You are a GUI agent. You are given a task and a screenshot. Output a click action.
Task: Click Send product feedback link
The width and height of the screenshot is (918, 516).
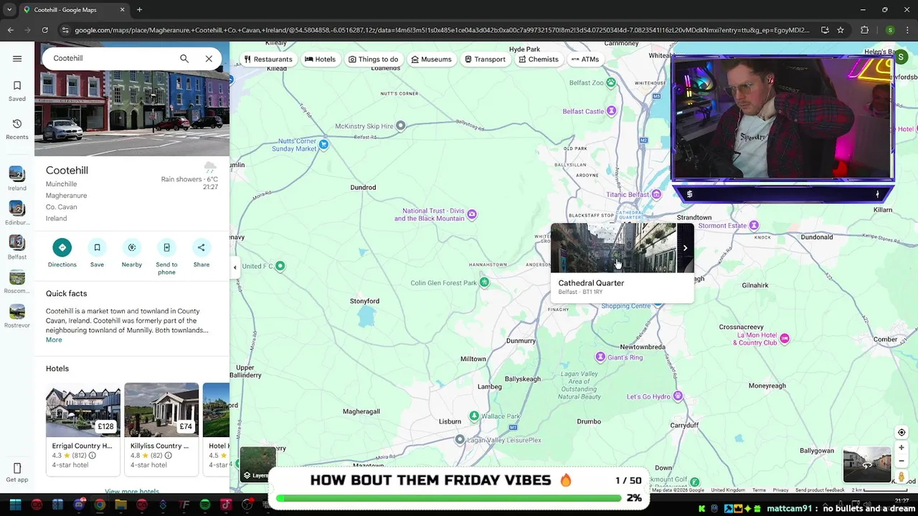click(x=820, y=490)
